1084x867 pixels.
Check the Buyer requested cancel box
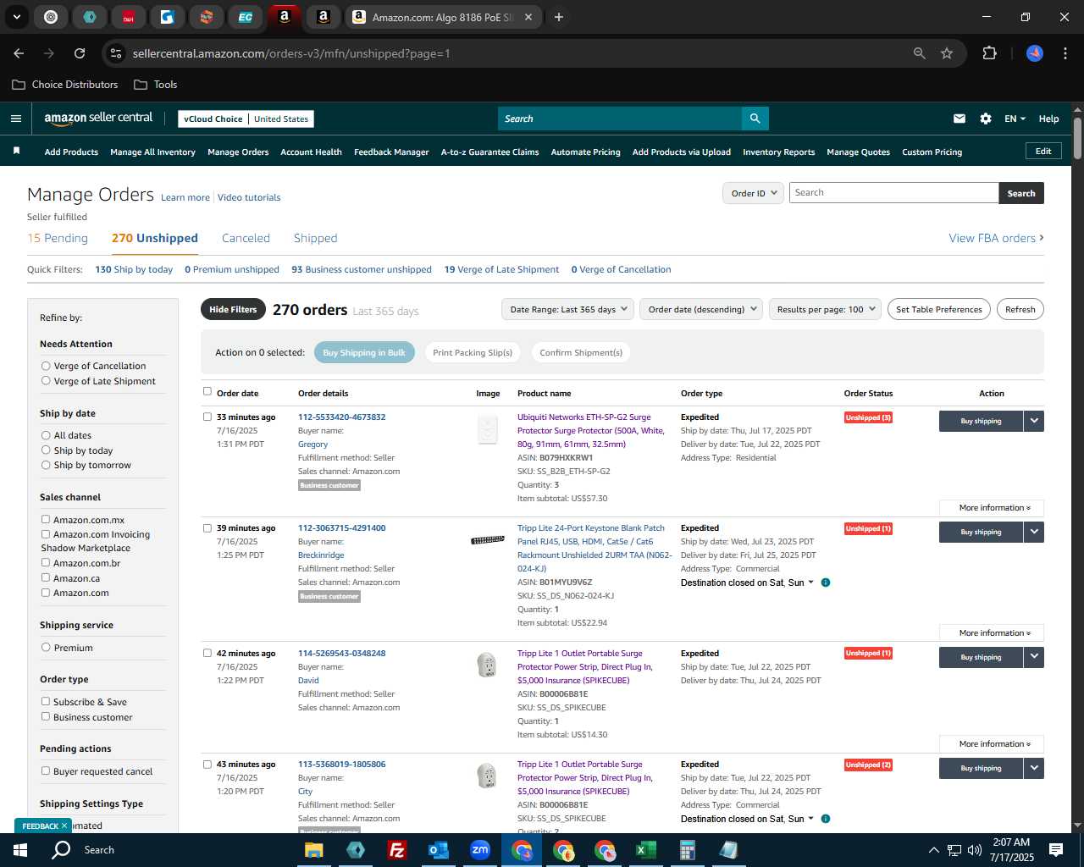[x=46, y=770]
